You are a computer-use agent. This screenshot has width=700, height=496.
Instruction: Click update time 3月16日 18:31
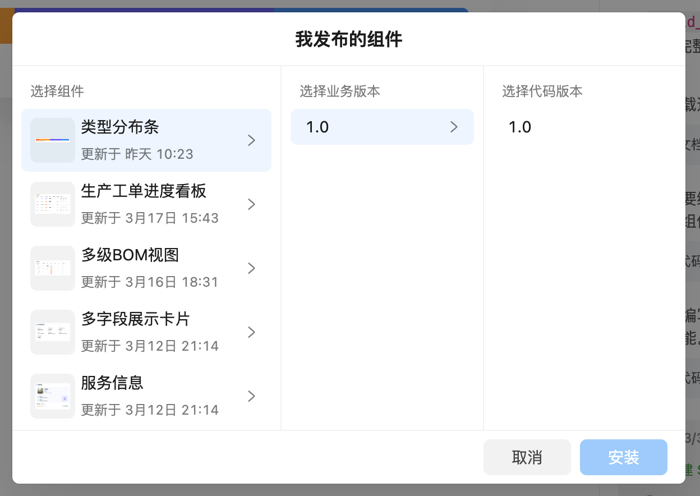tap(172, 282)
